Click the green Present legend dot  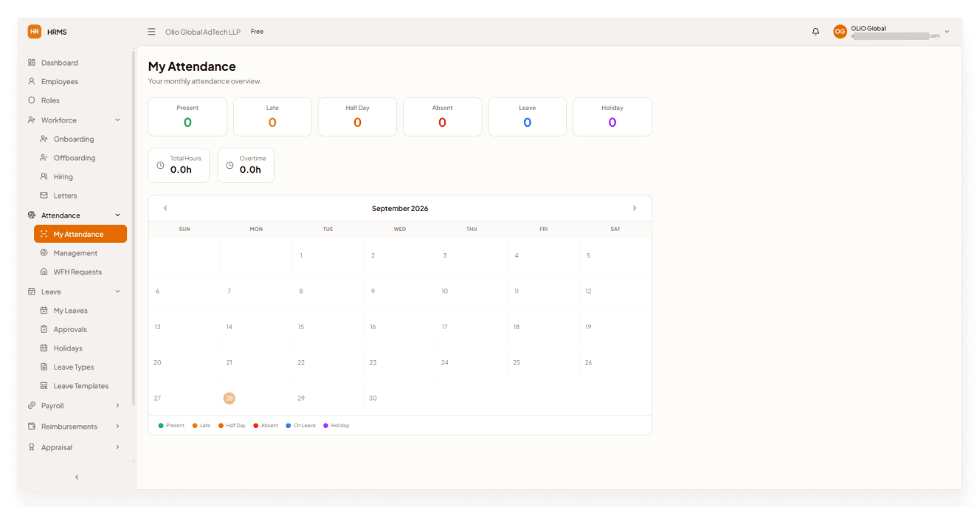[161, 426]
